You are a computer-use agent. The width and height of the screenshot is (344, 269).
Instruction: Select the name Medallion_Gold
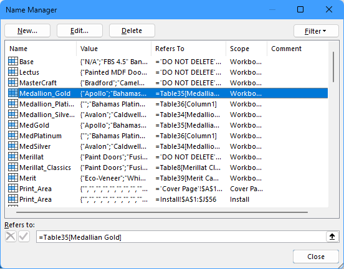pyautogui.click(x=45, y=93)
